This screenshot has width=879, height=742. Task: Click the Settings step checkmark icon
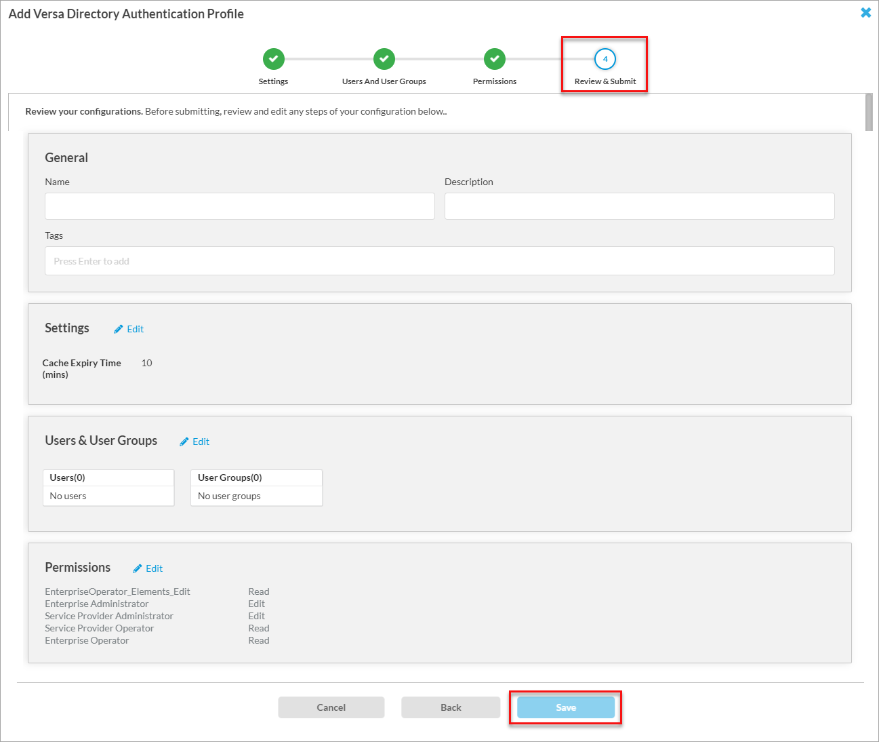[x=273, y=59]
